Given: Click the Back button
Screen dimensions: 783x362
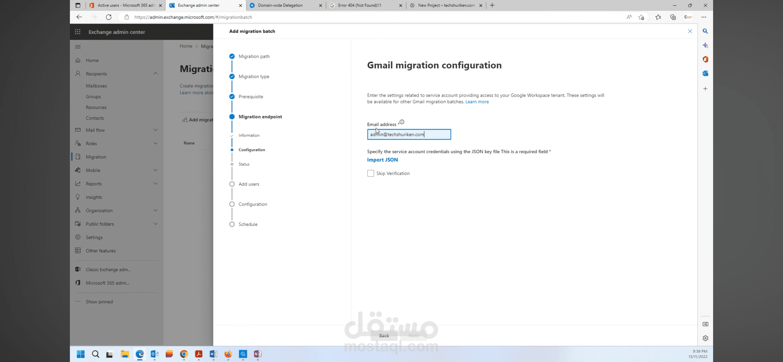Looking at the screenshot, I should (x=384, y=335).
